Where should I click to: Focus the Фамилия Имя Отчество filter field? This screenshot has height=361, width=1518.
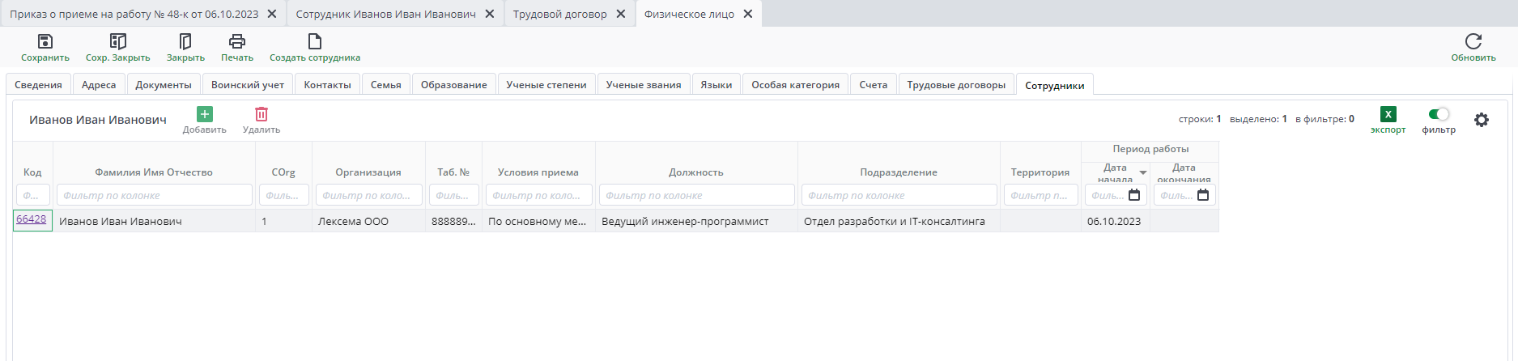154,195
